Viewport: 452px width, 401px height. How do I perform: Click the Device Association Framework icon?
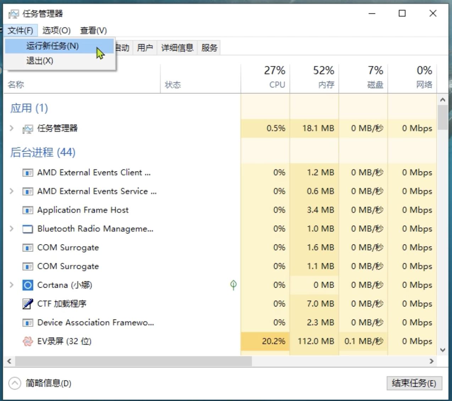[x=28, y=322]
